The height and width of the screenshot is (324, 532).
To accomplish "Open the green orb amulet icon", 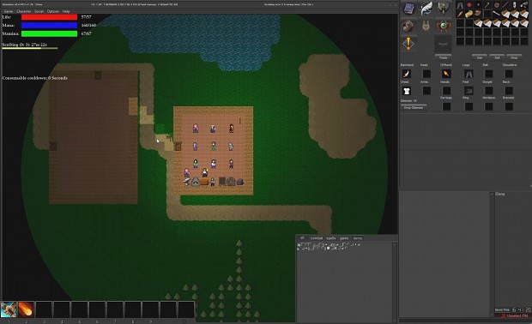I will 444,26.
